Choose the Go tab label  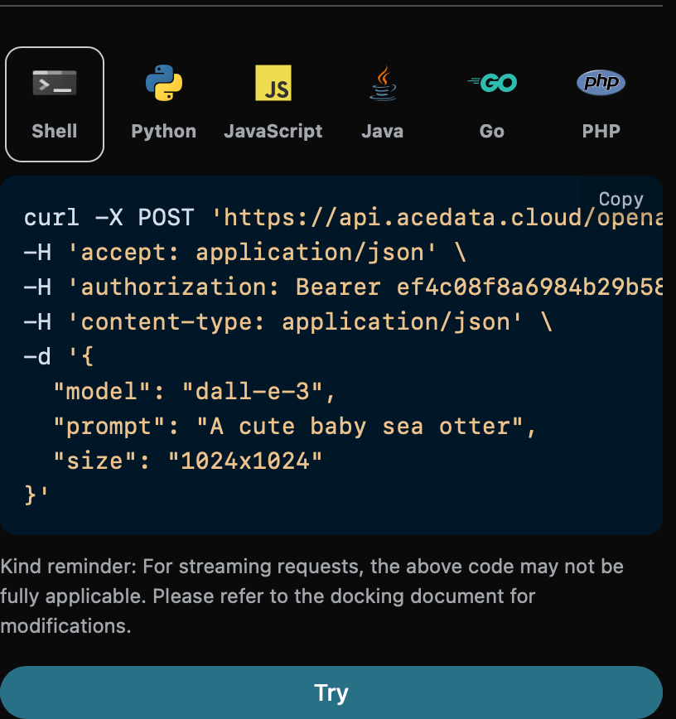(x=492, y=131)
